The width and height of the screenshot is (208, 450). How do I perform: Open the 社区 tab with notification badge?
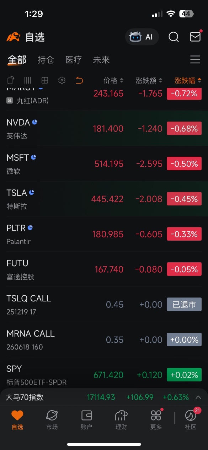click(191, 419)
